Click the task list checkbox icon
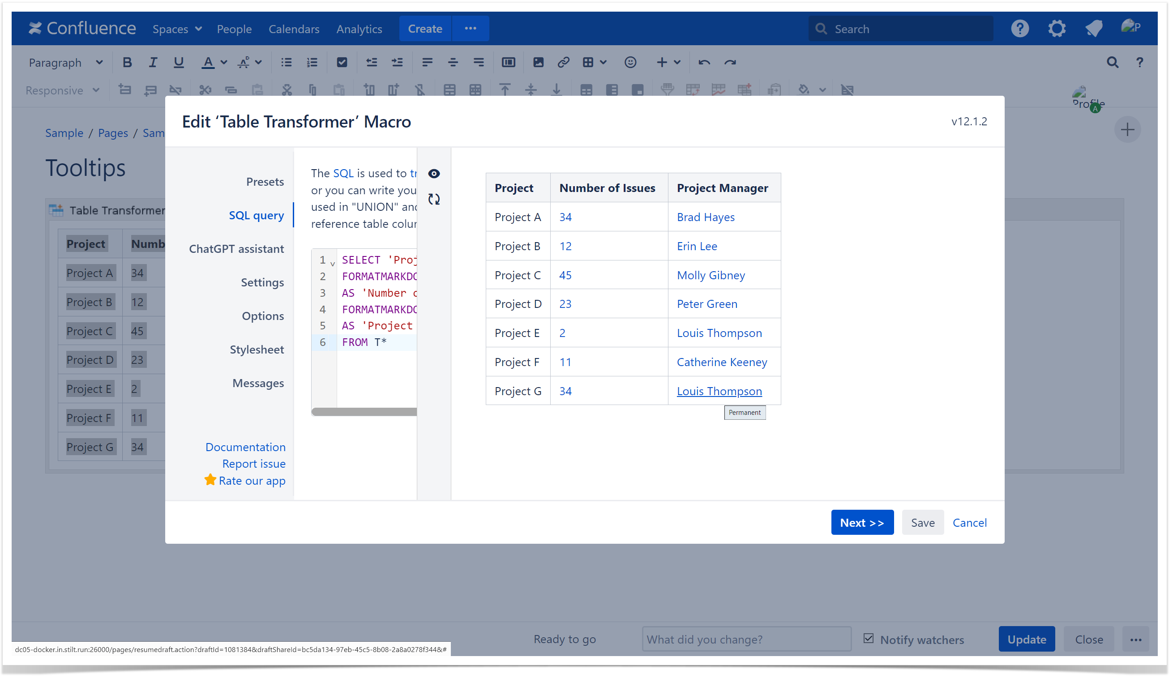 pos(342,62)
